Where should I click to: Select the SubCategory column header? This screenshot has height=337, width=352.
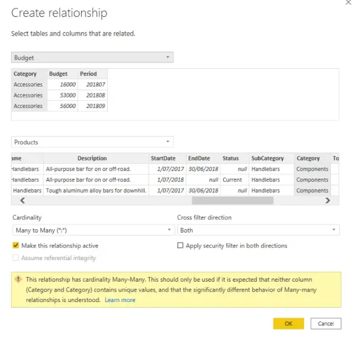267,158
